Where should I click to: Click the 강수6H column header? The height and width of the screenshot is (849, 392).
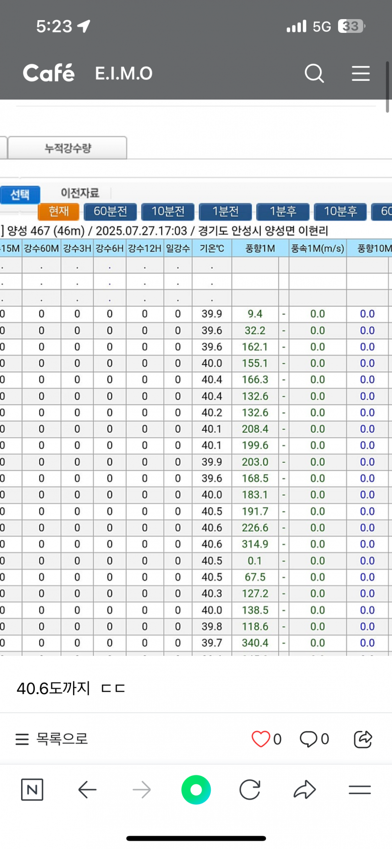[x=110, y=249]
